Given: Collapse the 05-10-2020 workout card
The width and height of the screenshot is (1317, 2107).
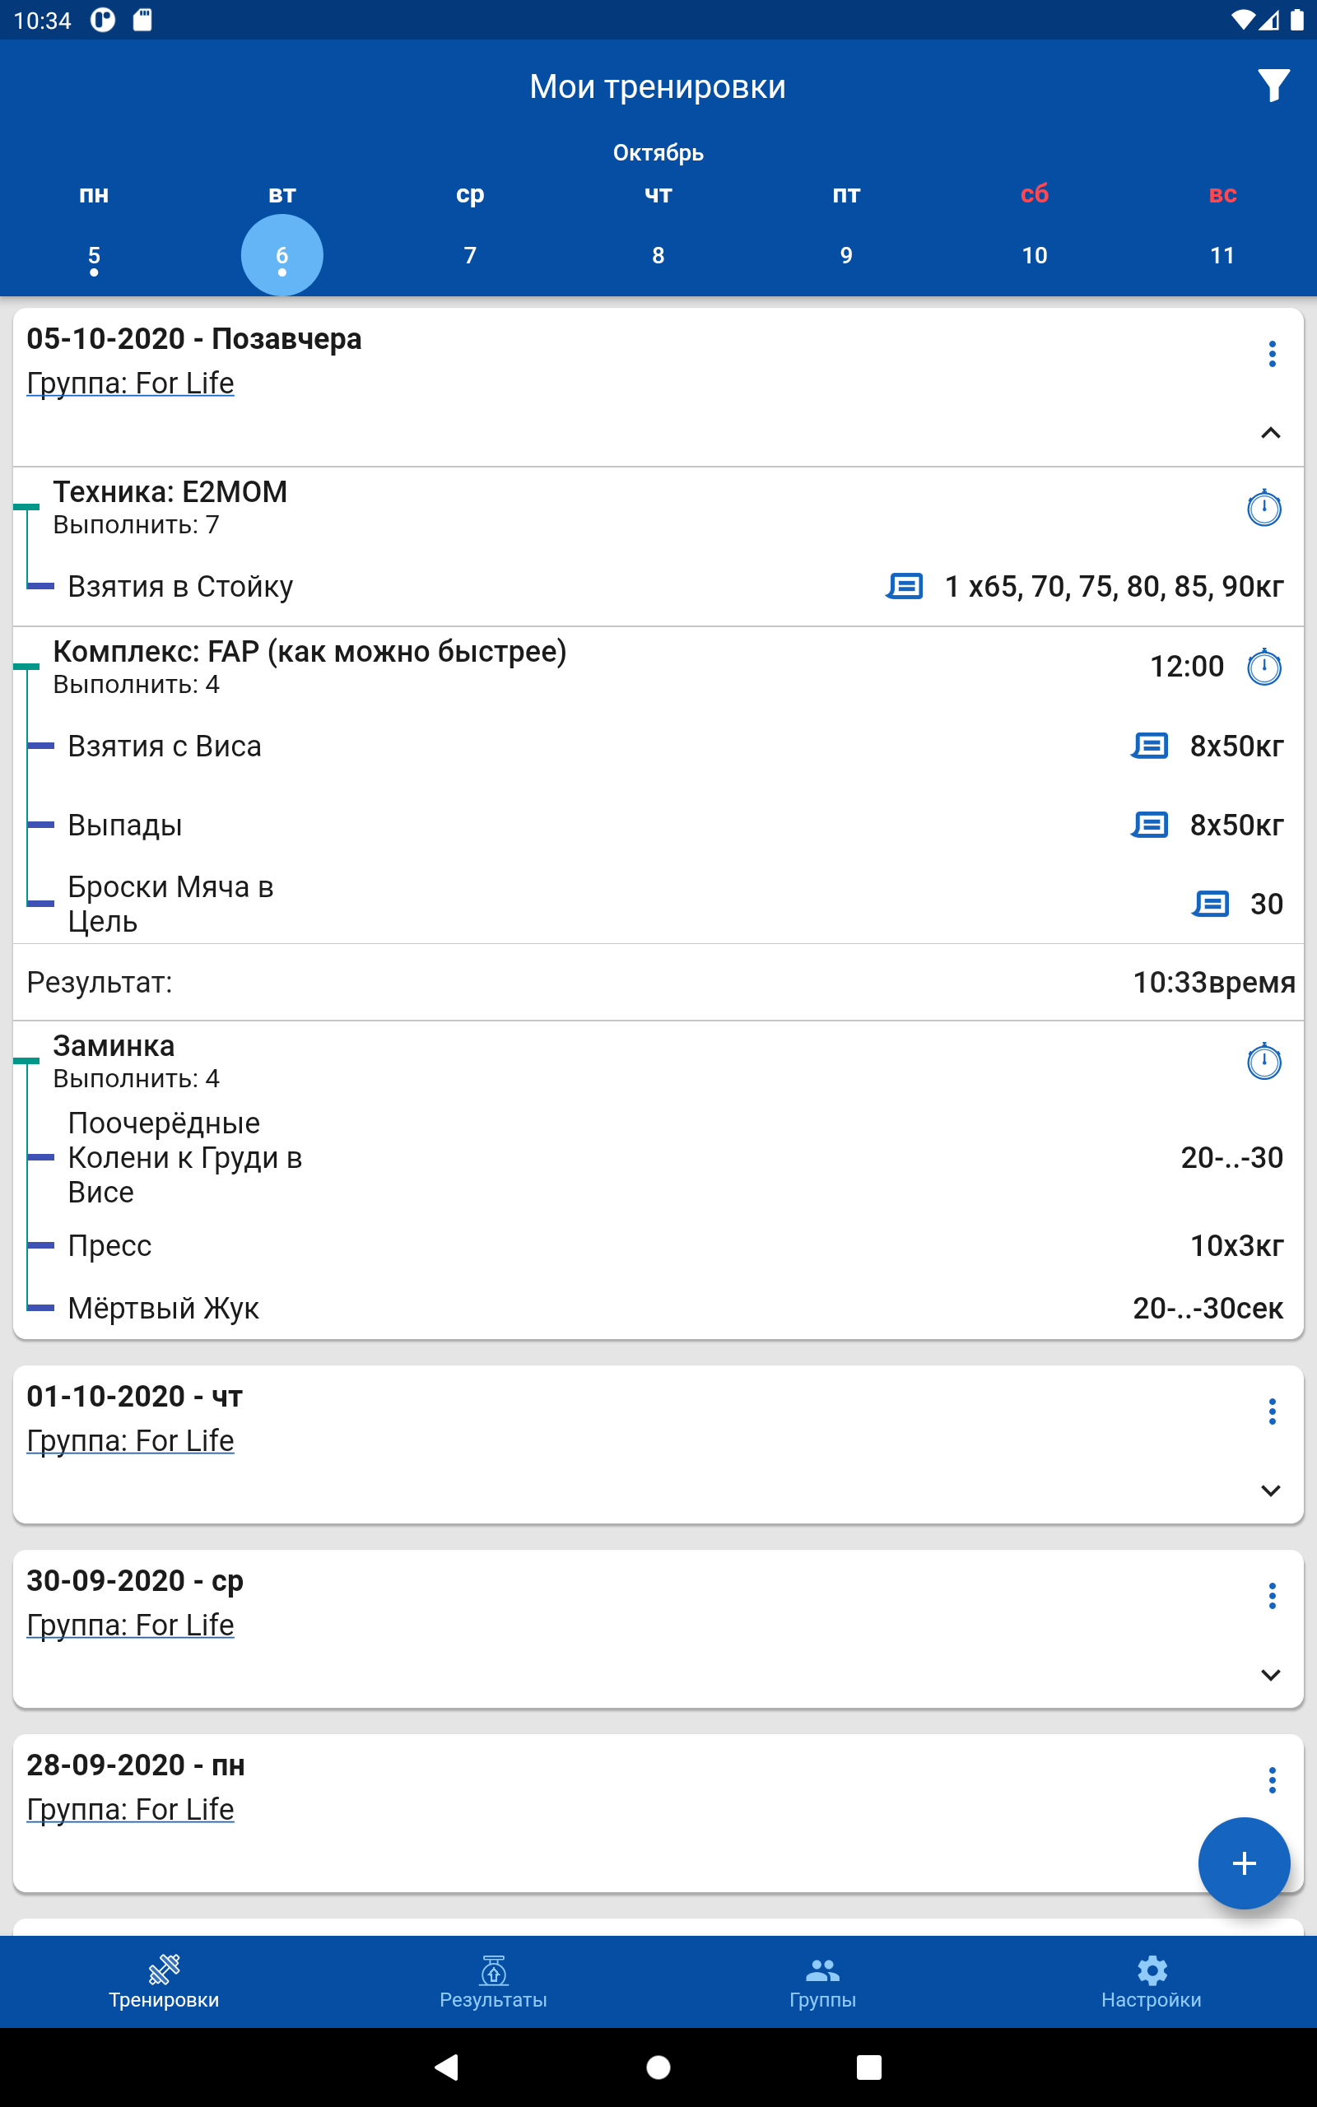Looking at the screenshot, I should (x=1270, y=433).
